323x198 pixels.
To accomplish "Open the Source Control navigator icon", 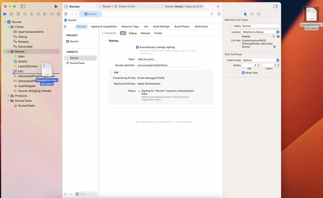I will click(x=12, y=14).
